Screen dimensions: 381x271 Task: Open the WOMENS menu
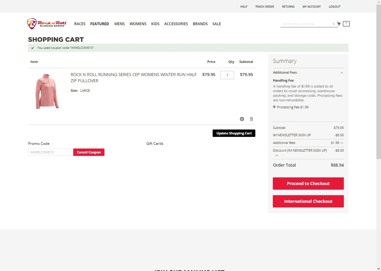tap(138, 24)
